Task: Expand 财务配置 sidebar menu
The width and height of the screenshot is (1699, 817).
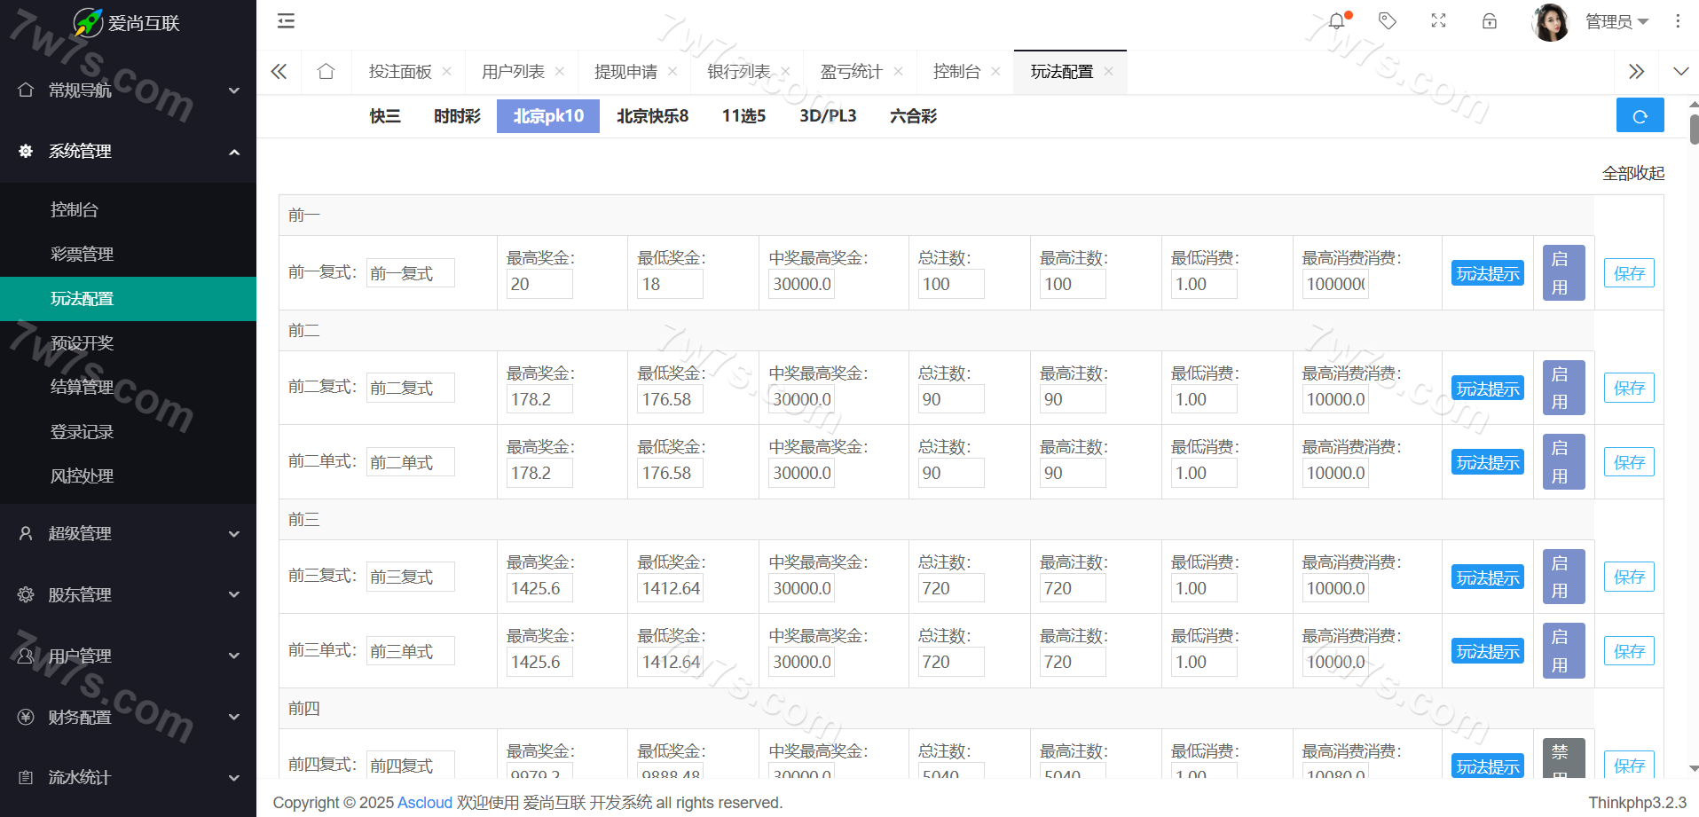Action: tap(128, 717)
